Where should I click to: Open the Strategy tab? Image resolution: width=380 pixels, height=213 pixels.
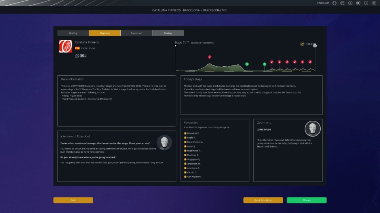[168, 33]
